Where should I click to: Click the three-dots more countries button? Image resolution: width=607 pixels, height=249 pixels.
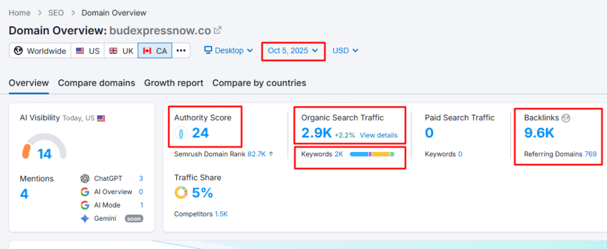point(181,51)
